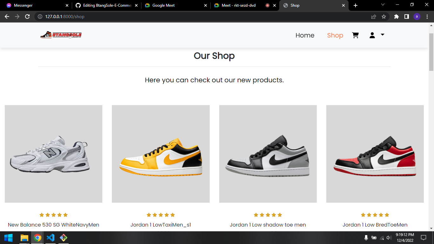Image resolution: width=434 pixels, height=244 pixels.
Task: Click the battery tray icon
Action: 374,238
